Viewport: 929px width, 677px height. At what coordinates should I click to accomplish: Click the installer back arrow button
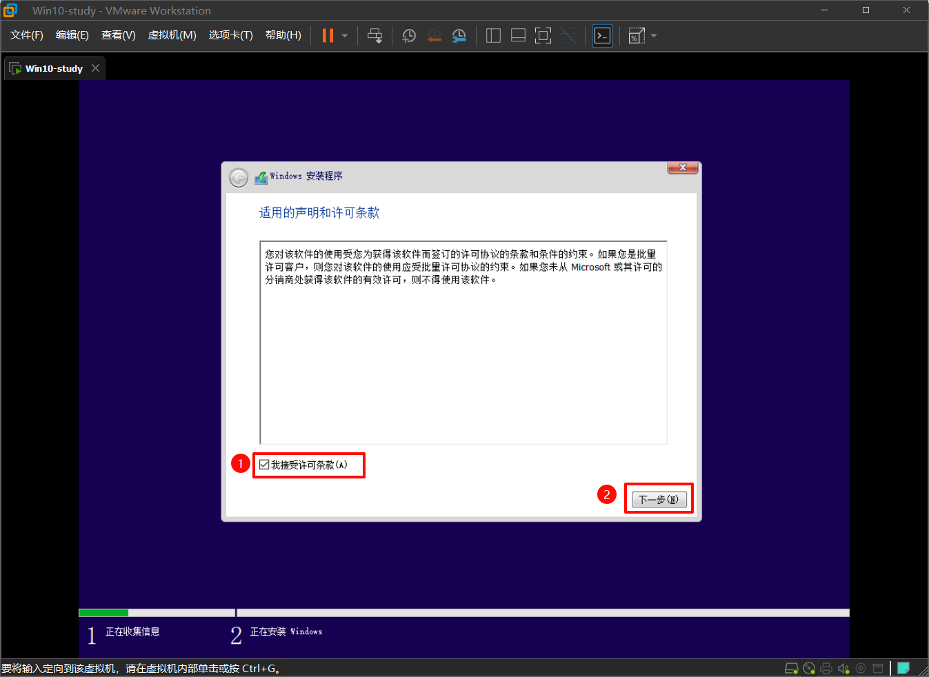pyautogui.click(x=238, y=177)
